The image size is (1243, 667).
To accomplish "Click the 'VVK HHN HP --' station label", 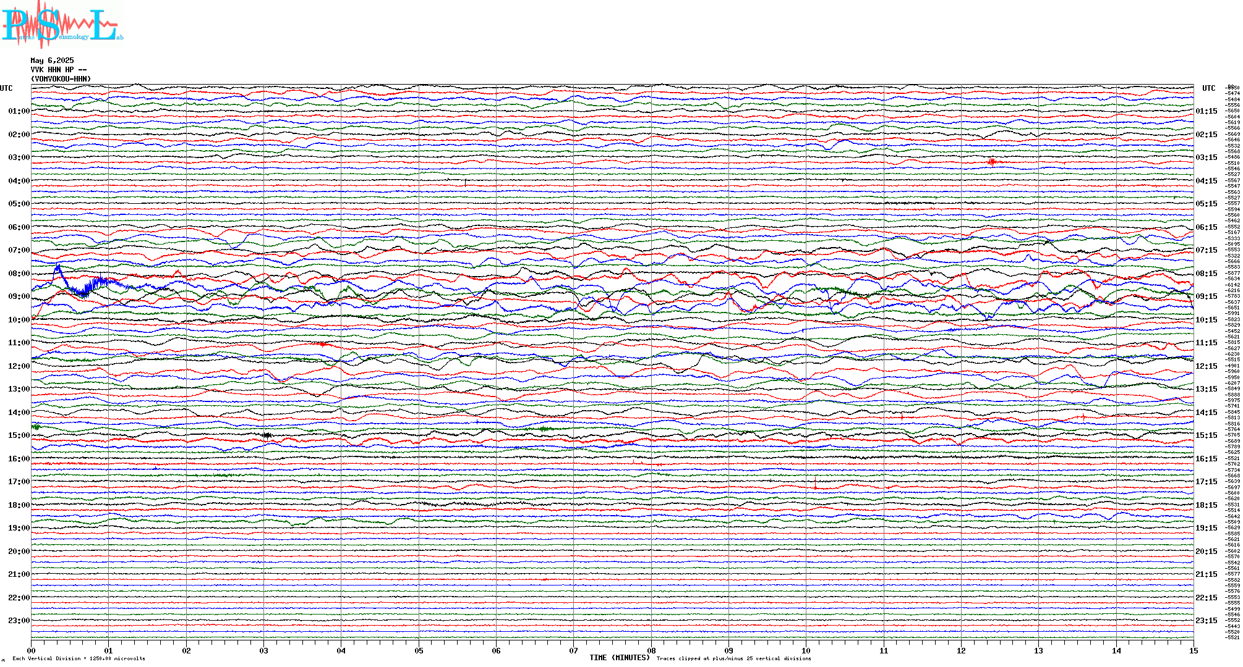I will pyautogui.click(x=59, y=70).
